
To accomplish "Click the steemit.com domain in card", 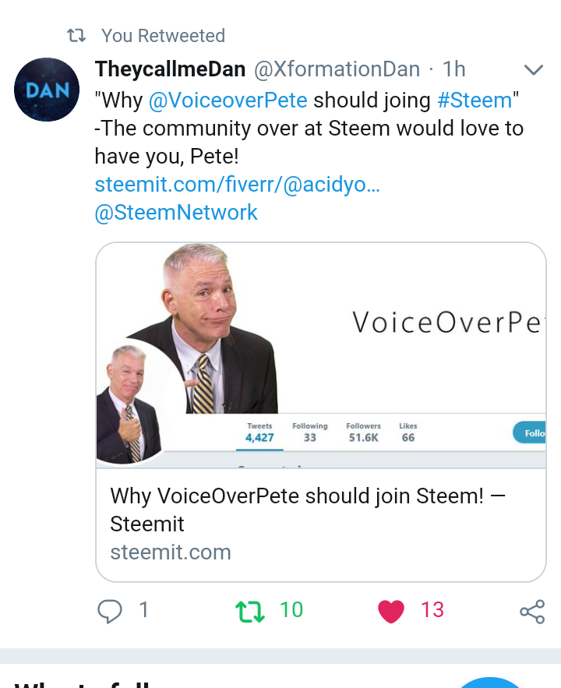I will click(x=171, y=552).
